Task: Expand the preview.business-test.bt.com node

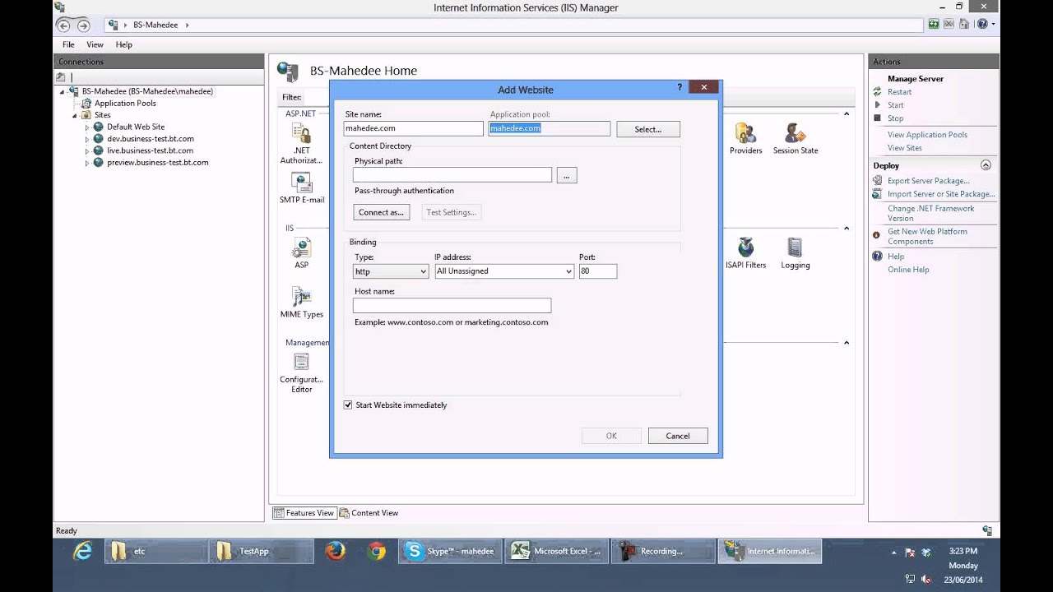Action: [x=87, y=163]
